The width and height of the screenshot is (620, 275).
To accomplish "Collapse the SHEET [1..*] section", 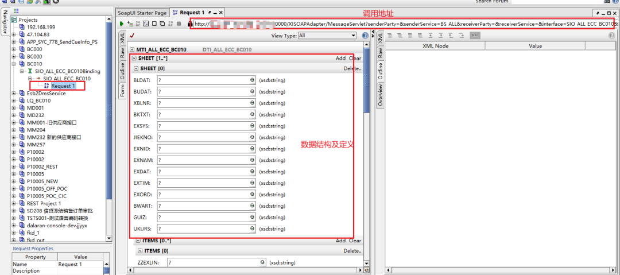I will (134, 58).
